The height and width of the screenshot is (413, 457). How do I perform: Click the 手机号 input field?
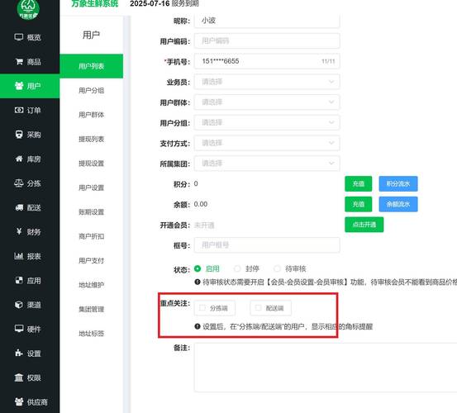click(x=267, y=61)
